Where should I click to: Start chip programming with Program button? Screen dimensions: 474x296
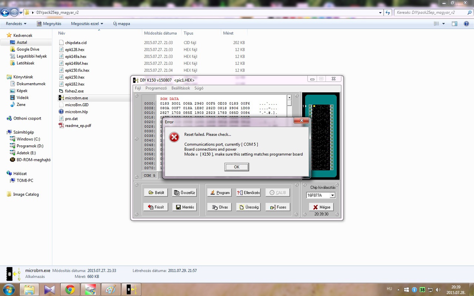pos(219,192)
